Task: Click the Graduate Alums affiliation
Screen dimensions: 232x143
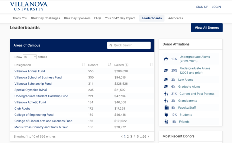Action: click(189, 86)
